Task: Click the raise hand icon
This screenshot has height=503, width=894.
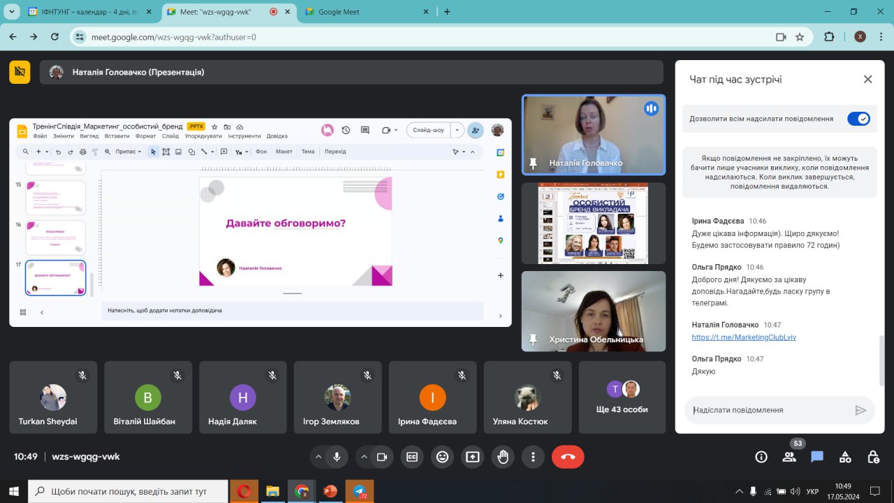Action: click(x=503, y=457)
